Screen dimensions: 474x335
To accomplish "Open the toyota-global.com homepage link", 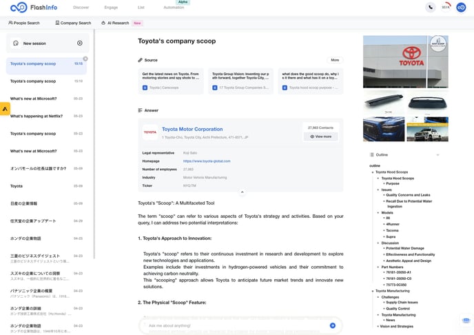I will tap(207, 161).
